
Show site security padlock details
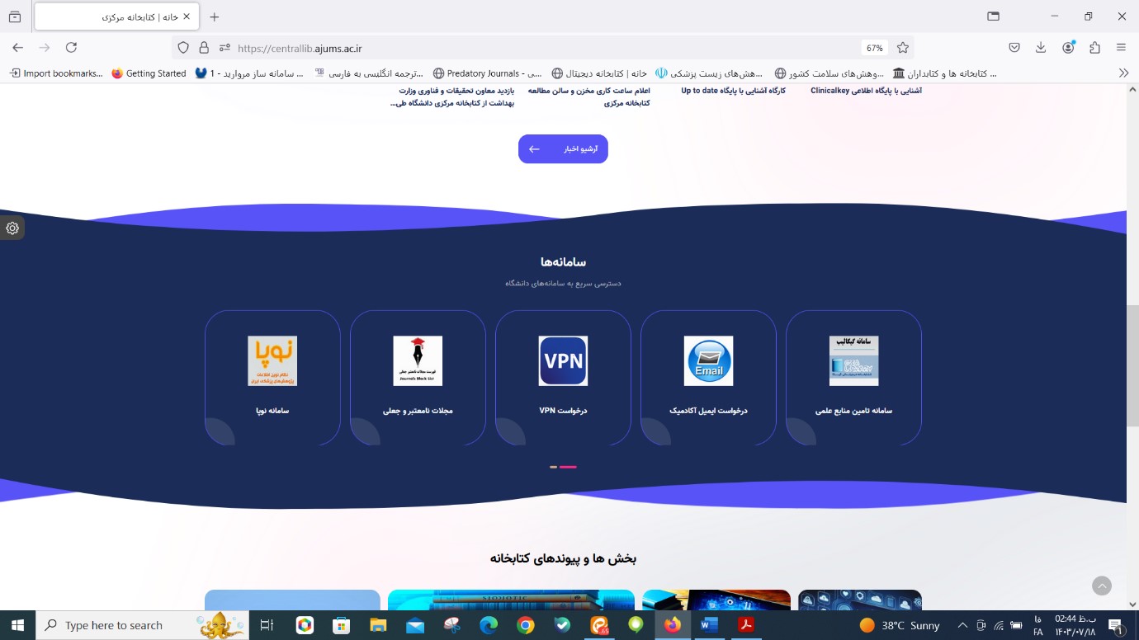(204, 48)
